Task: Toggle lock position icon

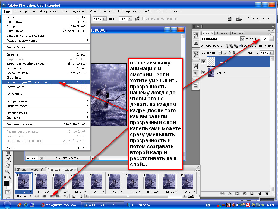Action: [x=229, y=53]
